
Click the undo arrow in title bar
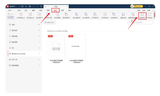pyautogui.click(x=33, y=6)
